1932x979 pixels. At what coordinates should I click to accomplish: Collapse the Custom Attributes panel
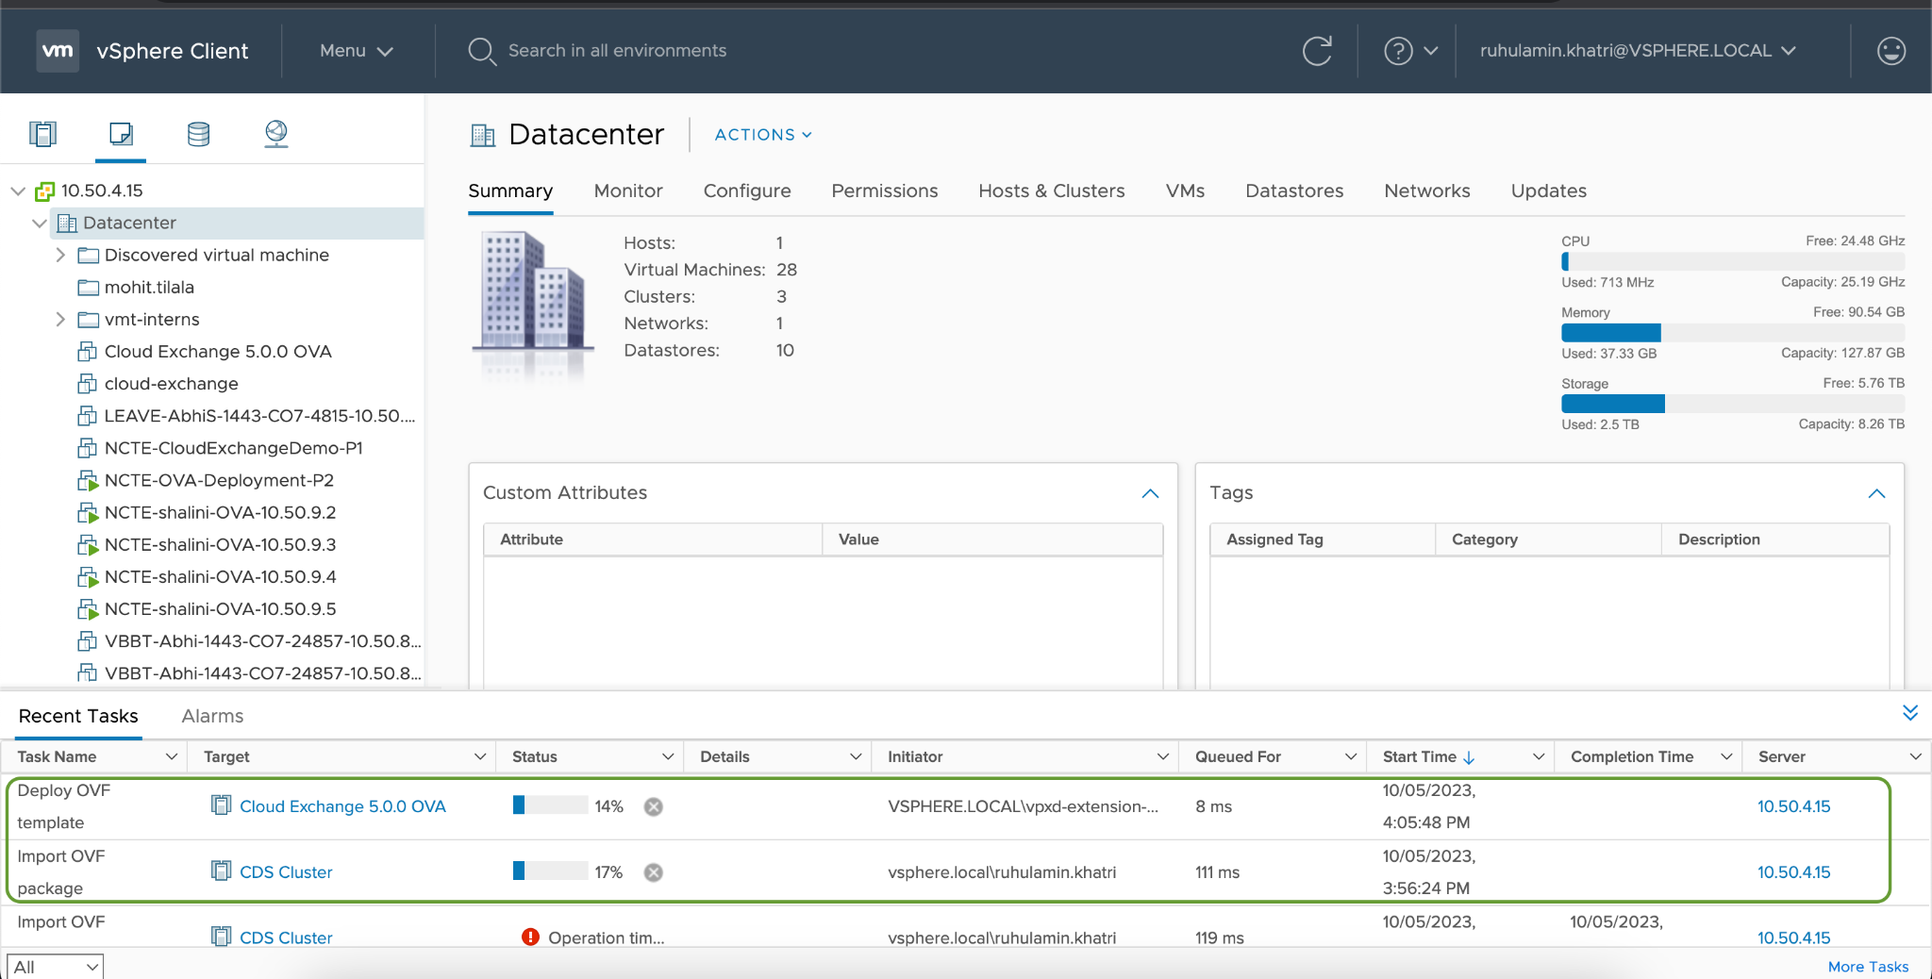(1150, 493)
